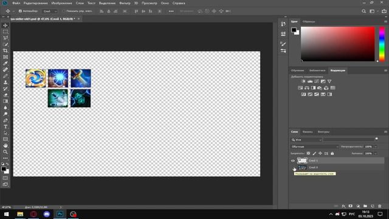Viewport: 389px width, 219px height.
Task: Show Layer 0 via its visibility box
Action: coord(293,168)
